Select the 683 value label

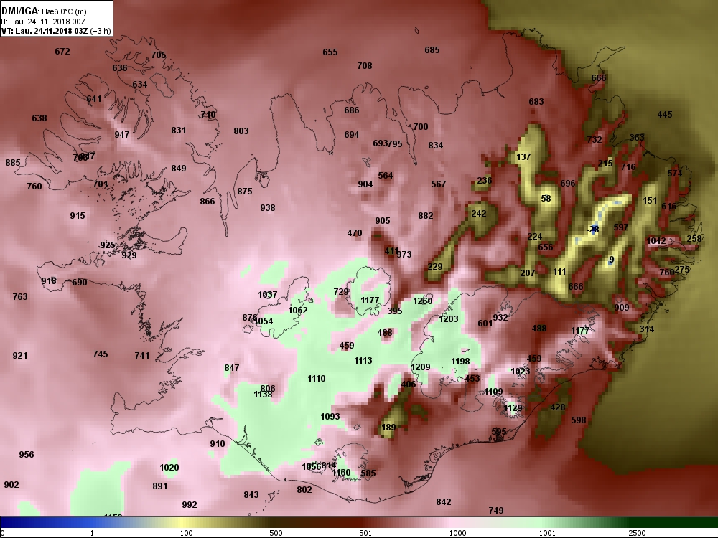[536, 102]
